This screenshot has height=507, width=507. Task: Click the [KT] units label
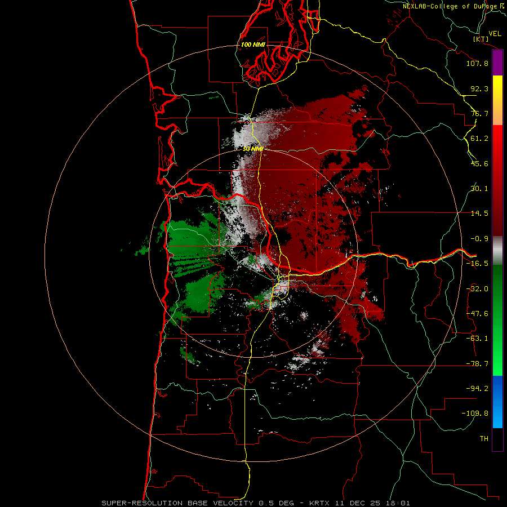(481, 39)
